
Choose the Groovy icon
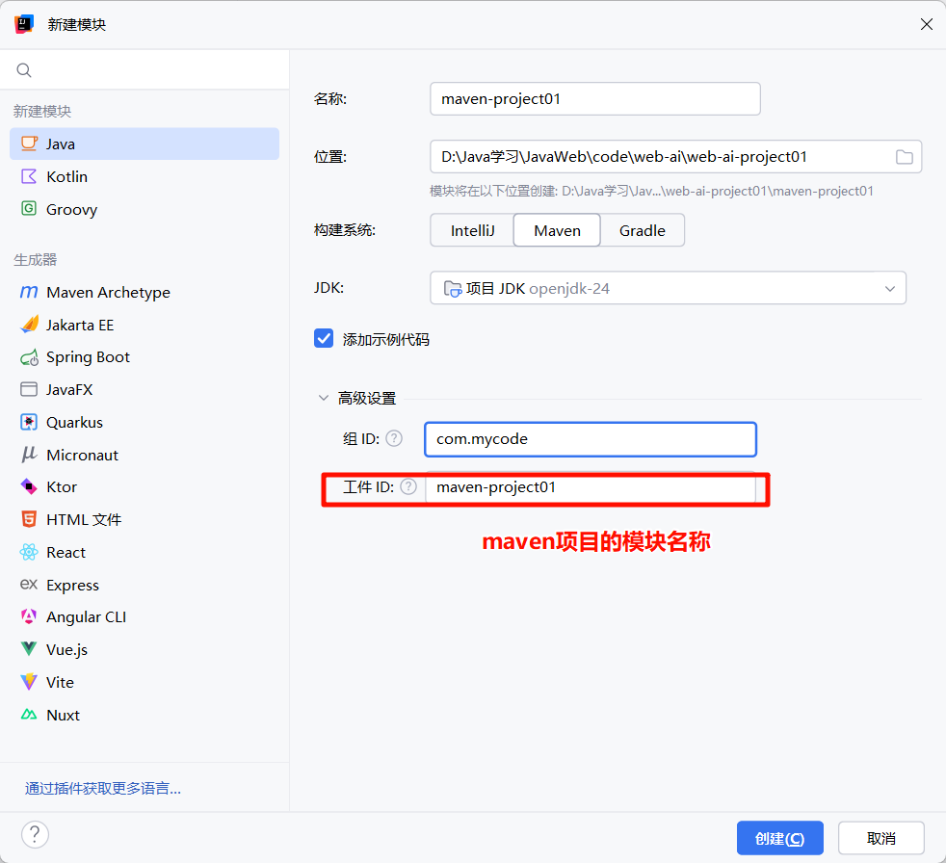point(29,209)
